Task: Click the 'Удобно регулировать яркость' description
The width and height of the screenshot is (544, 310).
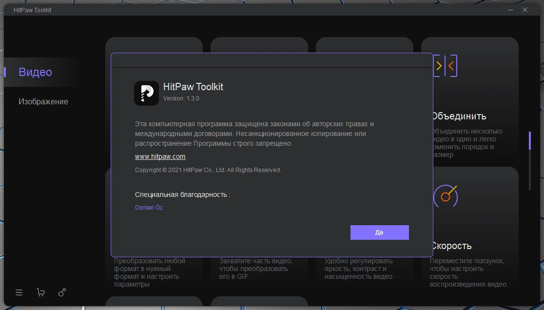Action: (359, 269)
